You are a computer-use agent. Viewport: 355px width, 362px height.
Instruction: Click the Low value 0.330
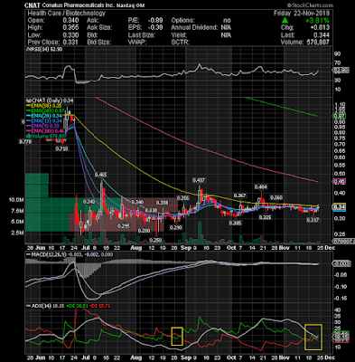[71, 34]
